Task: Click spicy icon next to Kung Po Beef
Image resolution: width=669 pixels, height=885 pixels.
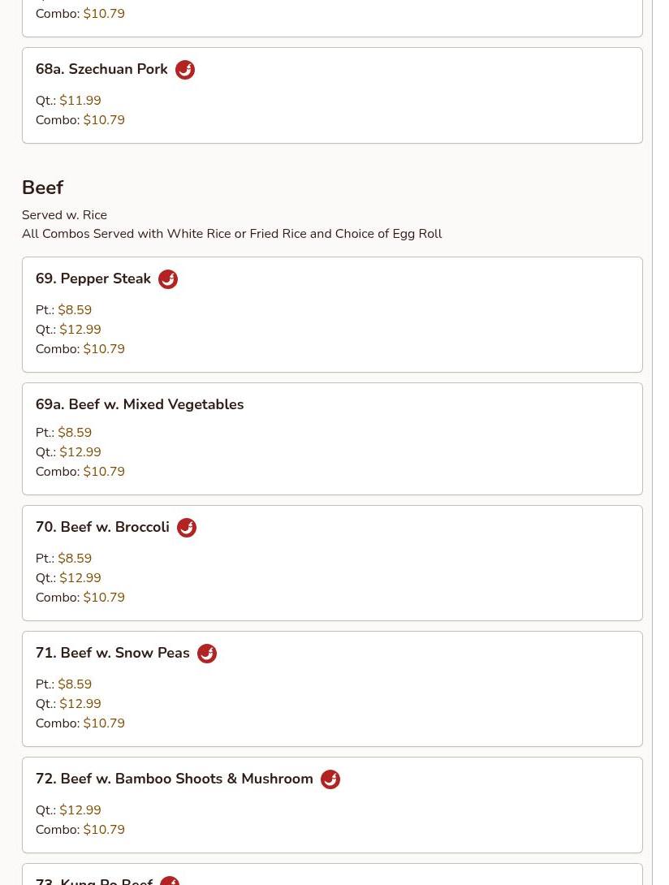Action: tap(170, 880)
